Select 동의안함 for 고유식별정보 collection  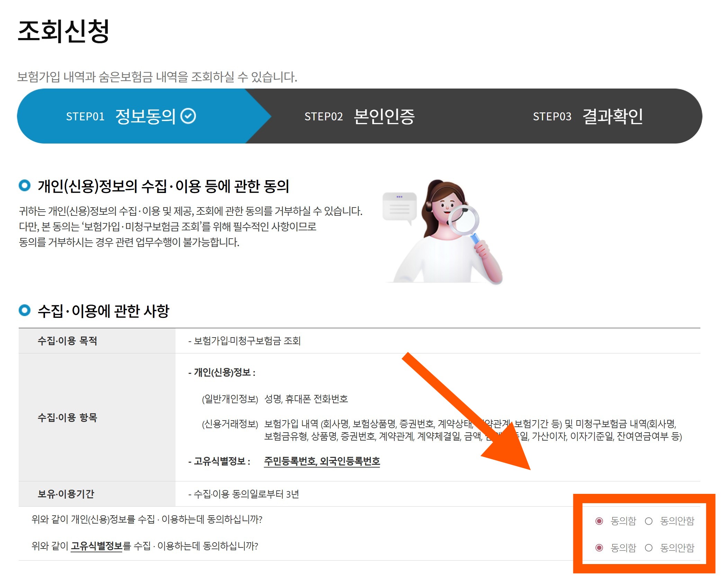(x=649, y=548)
